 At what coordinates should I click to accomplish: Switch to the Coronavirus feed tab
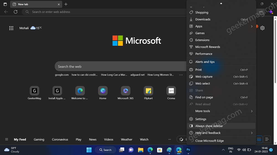(60, 139)
